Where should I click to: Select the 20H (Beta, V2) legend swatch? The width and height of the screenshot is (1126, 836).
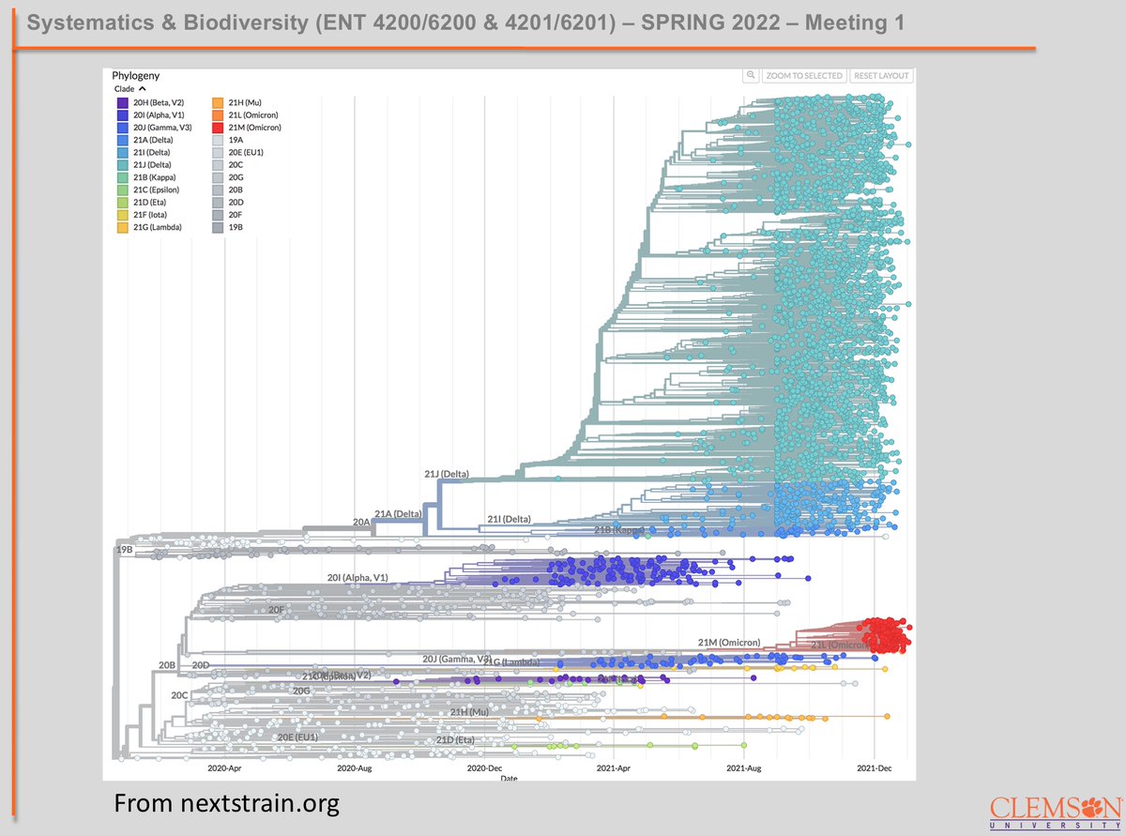[x=122, y=102]
